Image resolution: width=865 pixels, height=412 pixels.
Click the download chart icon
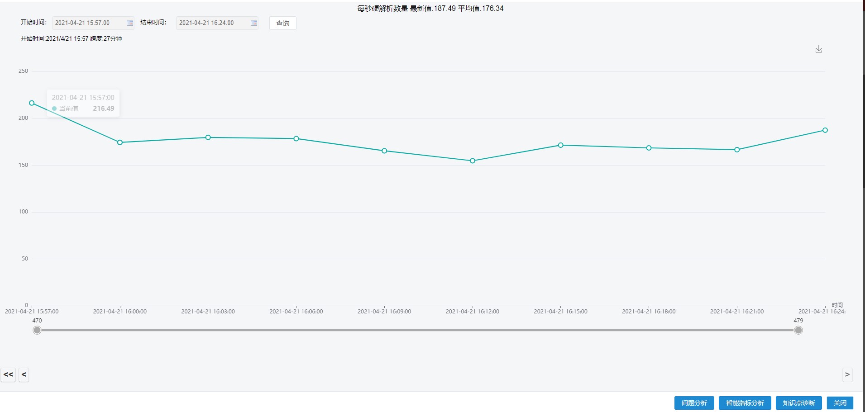[818, 49]
